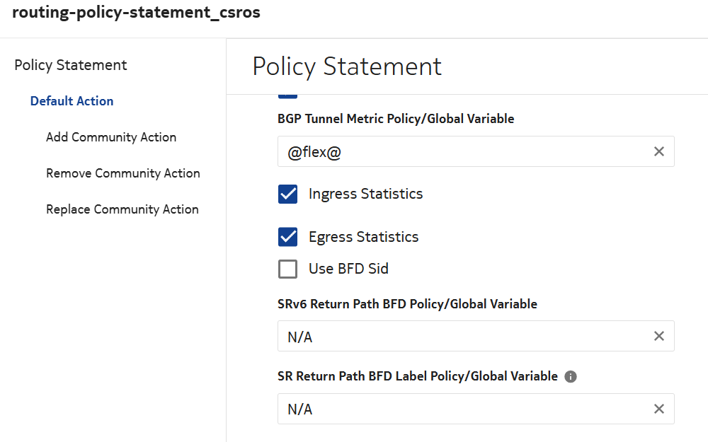Viewport: 708px width, 442px height.
Task: Click the BGP Tunnel Metric field containing @flex@
Action: [460, 151]
